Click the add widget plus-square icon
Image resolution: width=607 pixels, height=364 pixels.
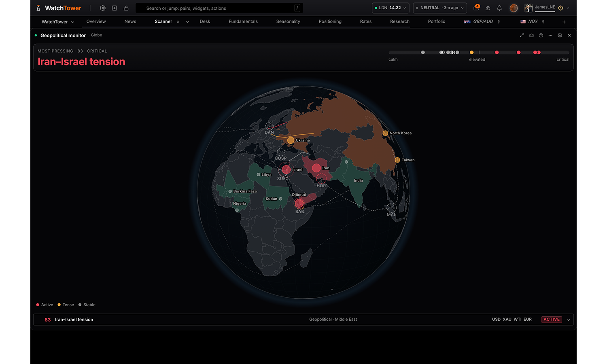[115, 8]
